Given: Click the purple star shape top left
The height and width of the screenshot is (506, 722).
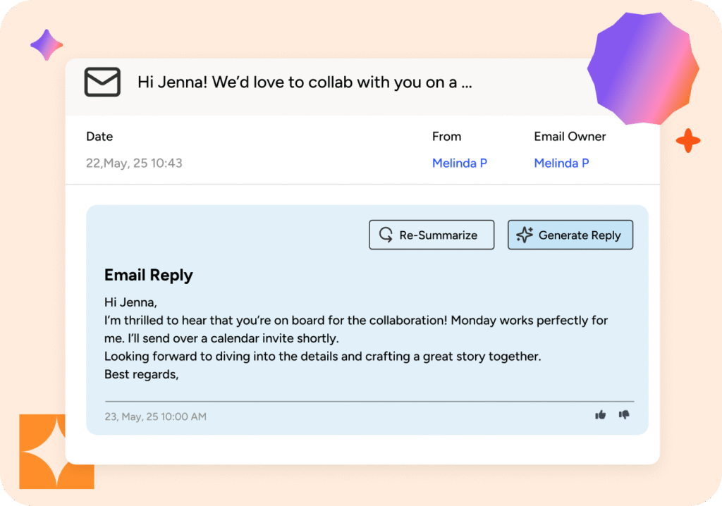Looking at the screenshot, I should click(x=47, y=44).
